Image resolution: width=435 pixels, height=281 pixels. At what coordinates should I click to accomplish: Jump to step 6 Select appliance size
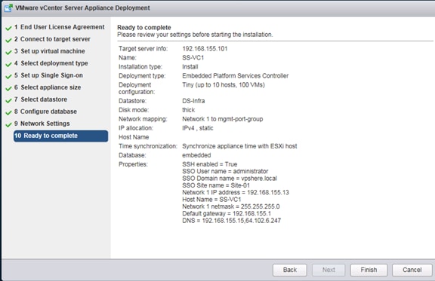coord(48,87)
